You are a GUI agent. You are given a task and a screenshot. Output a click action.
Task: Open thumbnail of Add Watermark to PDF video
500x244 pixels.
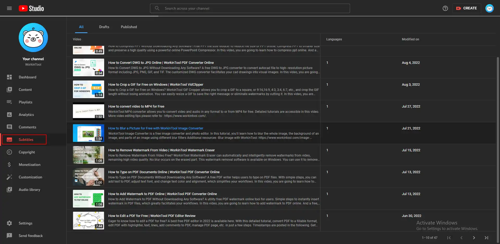(x=89, y=199)
